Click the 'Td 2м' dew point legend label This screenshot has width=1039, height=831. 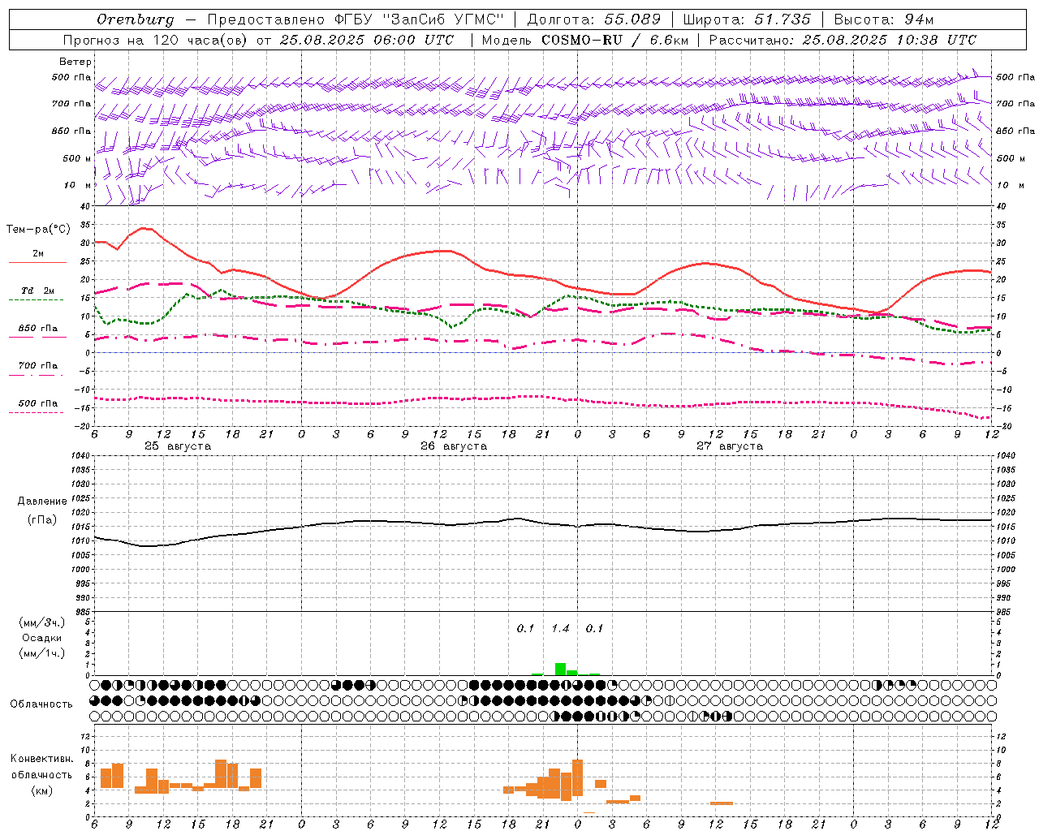coord(37,291)
